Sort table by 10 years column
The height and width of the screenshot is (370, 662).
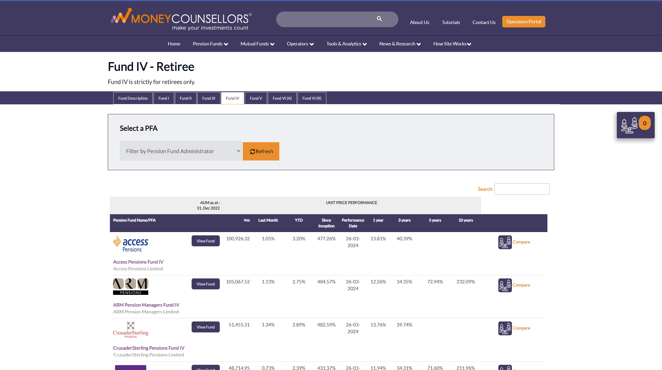click(466, 220)
